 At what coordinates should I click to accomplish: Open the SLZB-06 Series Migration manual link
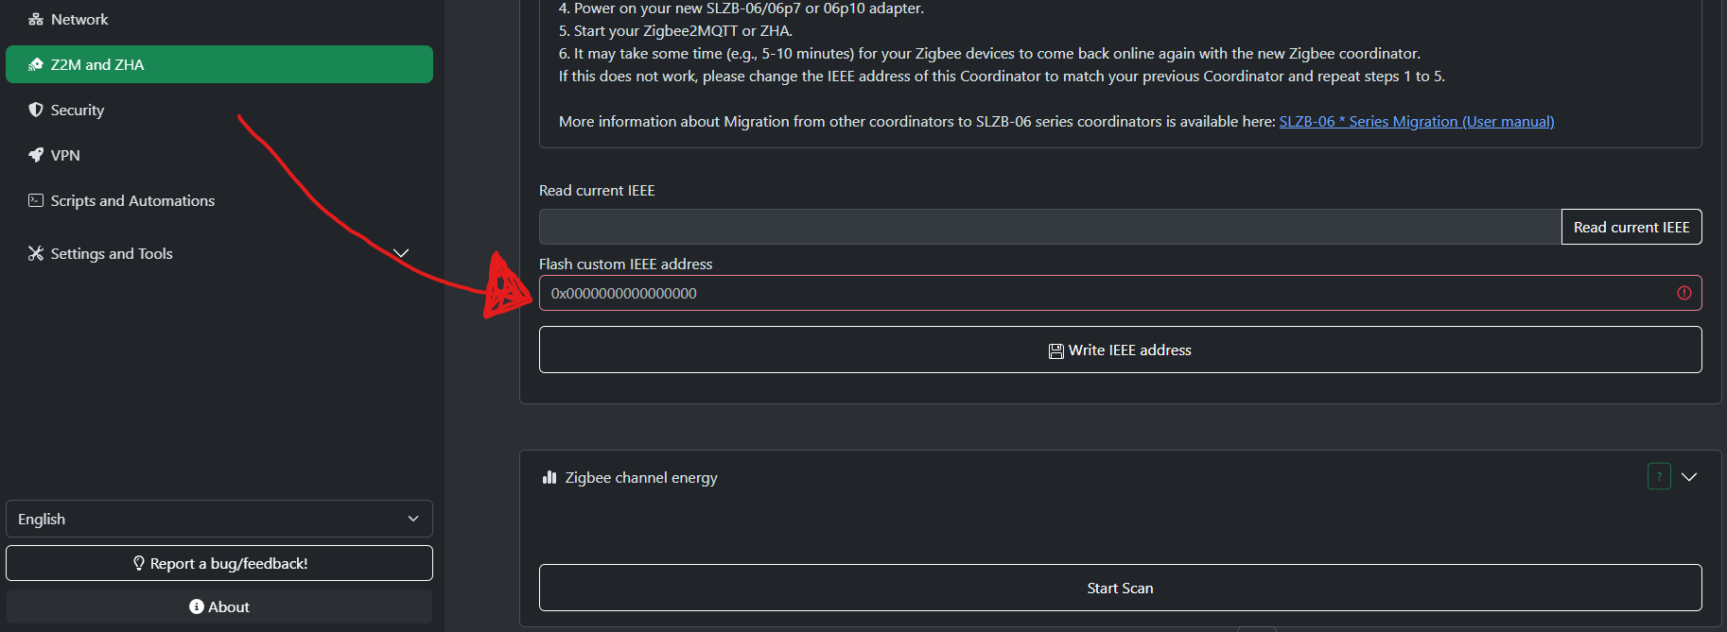[x=1417, y=121]
